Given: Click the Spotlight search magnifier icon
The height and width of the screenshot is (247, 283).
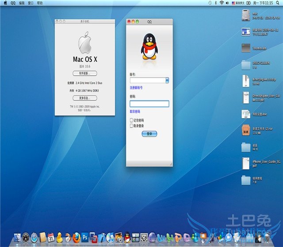Looking at the screenshot, I should coord(278,3).
